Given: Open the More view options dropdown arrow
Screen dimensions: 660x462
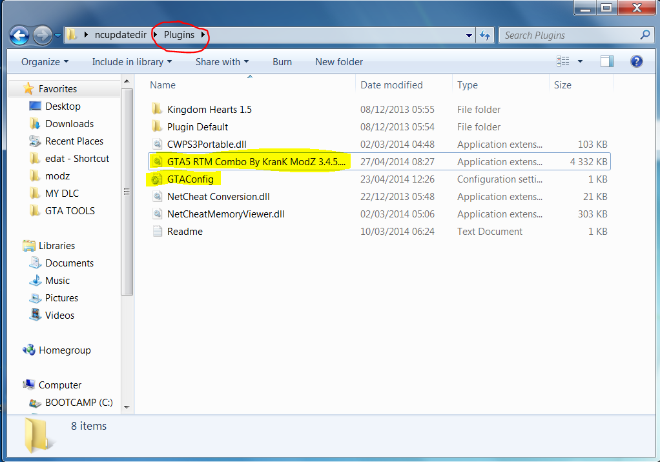Looking at the screenshot, I should [x=580, y=61].
